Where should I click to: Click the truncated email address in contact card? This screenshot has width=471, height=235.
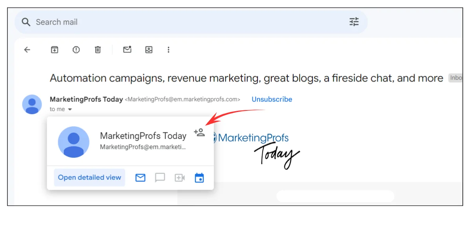(x=143, y=147)
